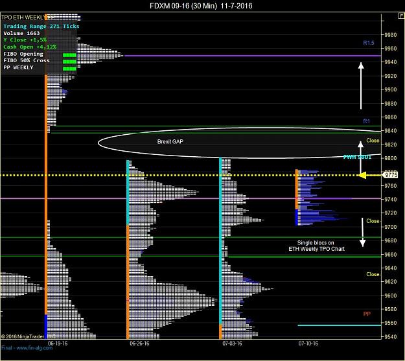Click green status bar beside PP WEEKLY
The height and width of the screenshot is (361, 405).
tap(69, 69)
